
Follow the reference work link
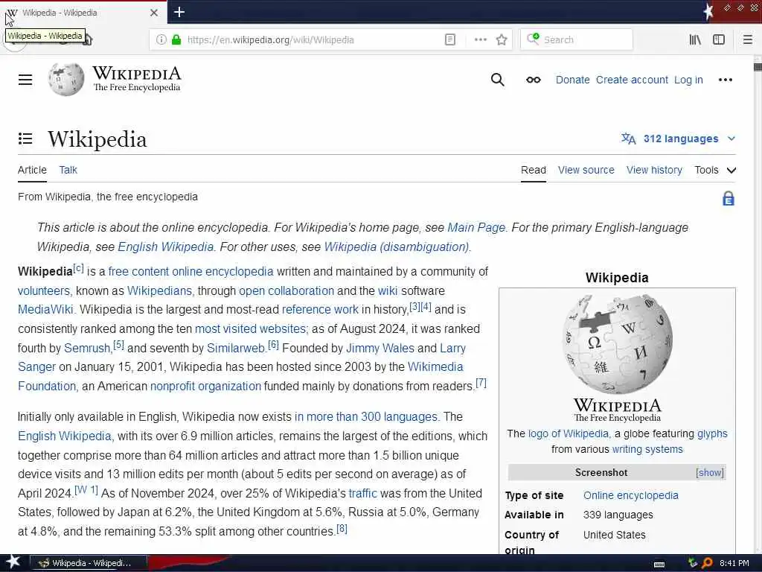click(x=320, y=309)
